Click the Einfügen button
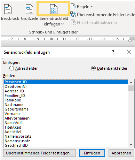Image resolution: width=135 pixels, height=160 pixels. 92,153
